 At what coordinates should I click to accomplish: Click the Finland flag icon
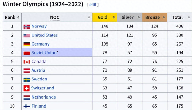[x=27, y=106]
